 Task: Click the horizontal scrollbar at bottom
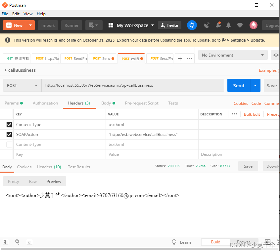(131, 249)
